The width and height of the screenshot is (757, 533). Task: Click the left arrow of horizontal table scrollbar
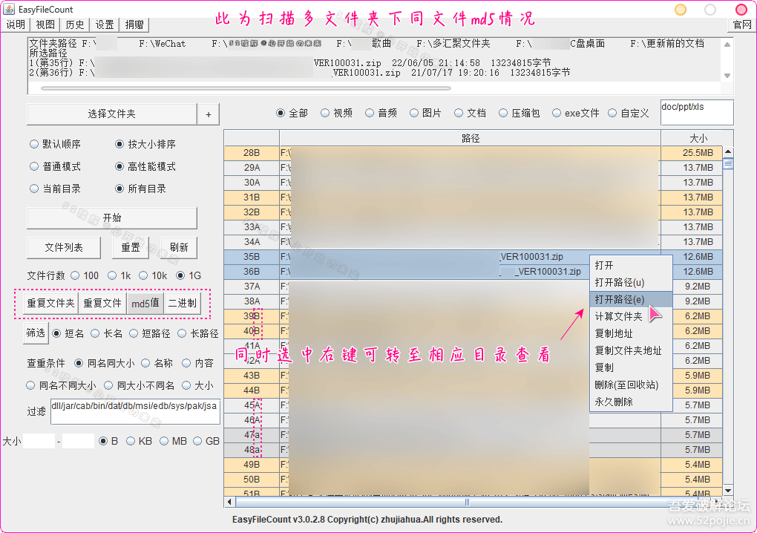pos(231,503)
